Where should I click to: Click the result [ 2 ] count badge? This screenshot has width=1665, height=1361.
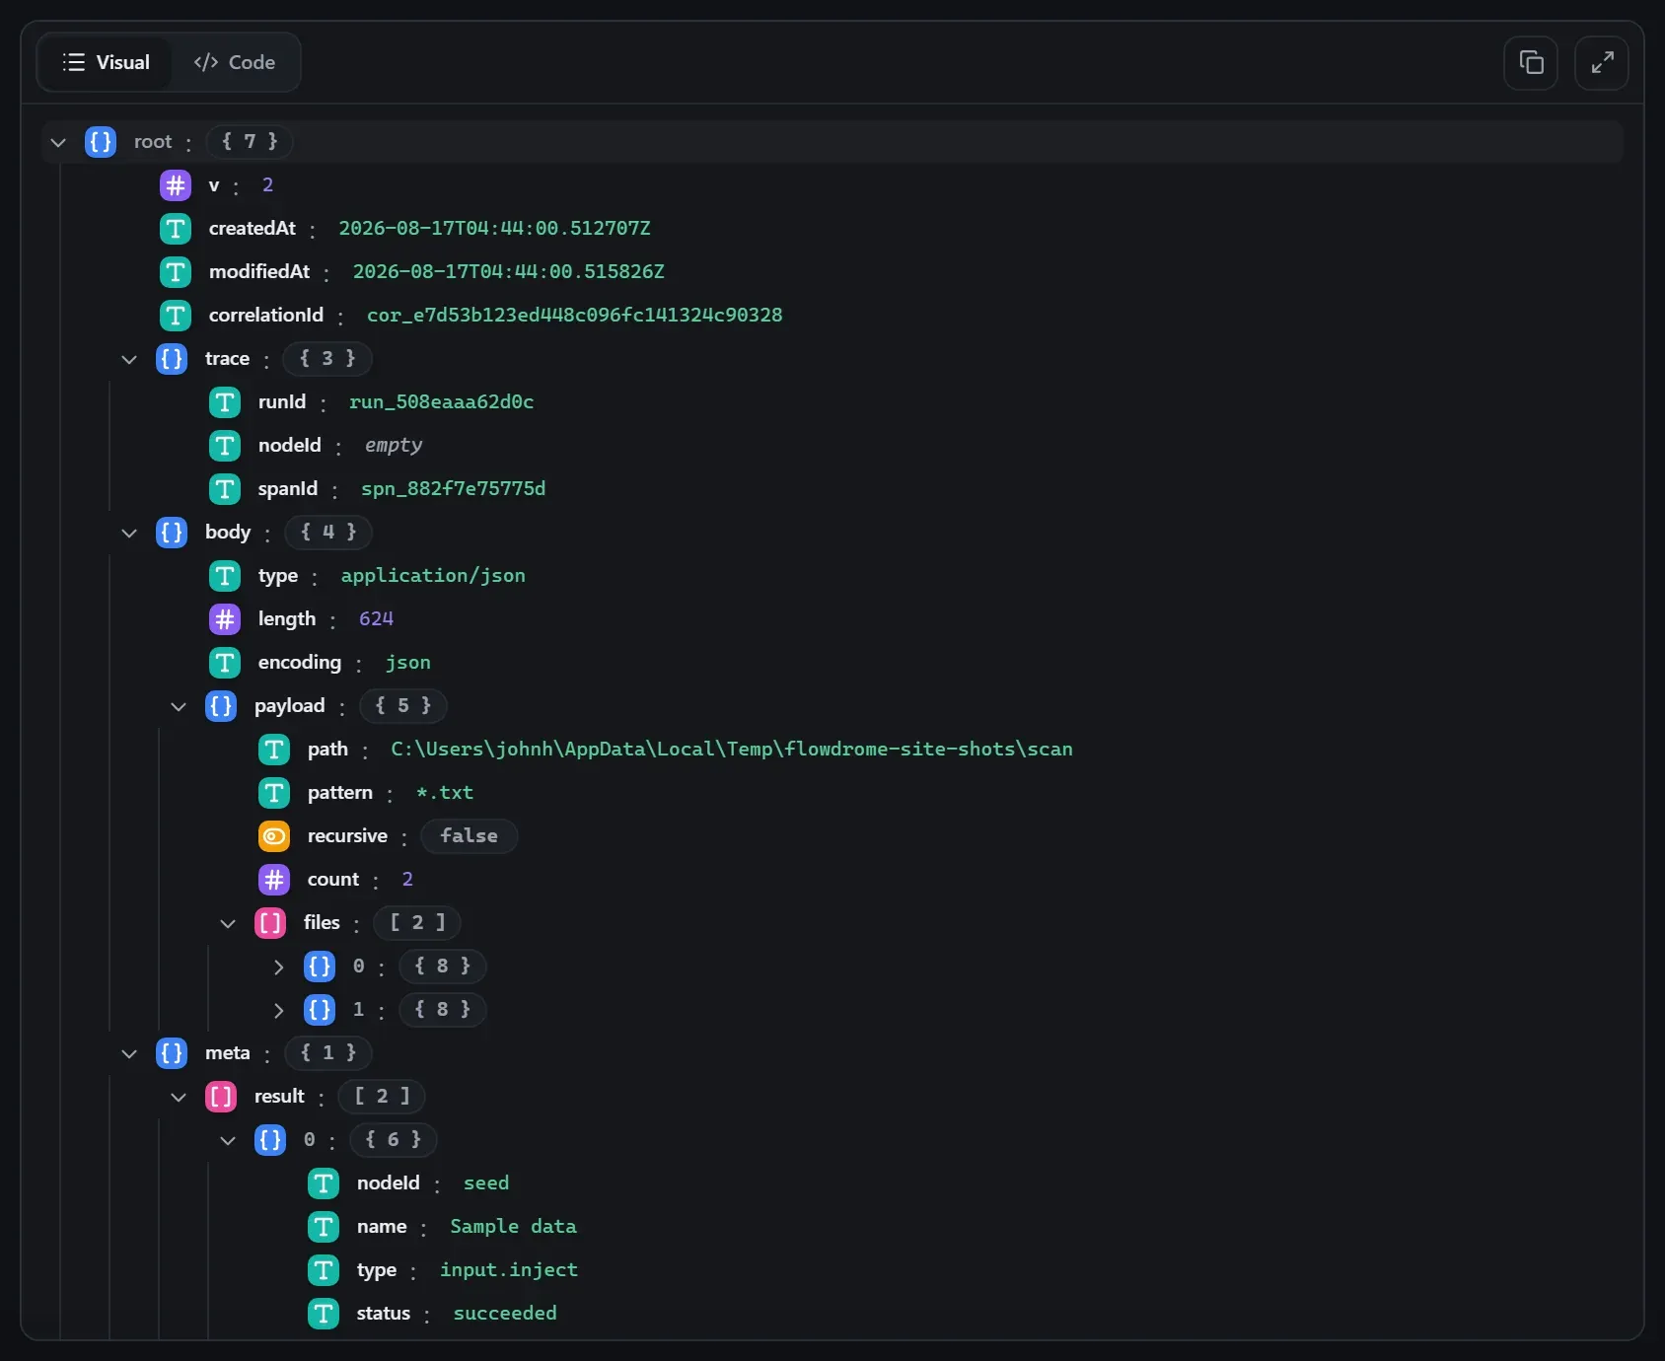(382, 1097)
